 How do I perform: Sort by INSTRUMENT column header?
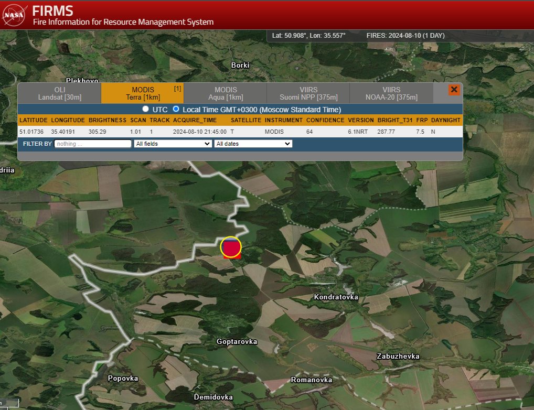[284, 120]
